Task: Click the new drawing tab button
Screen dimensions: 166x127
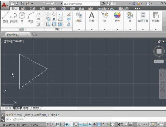Action: [35, 35]
